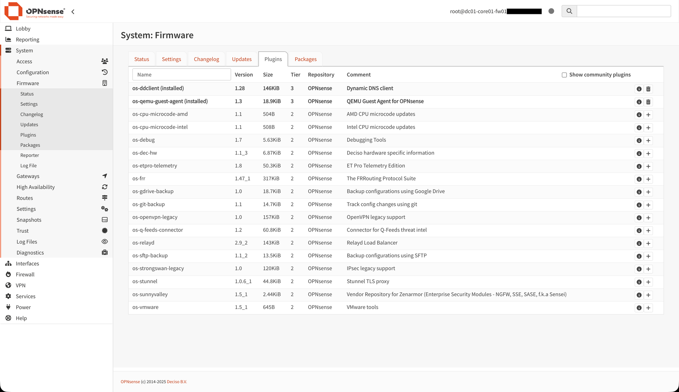Click the Deciso B.V. footer link
This screenshot has width=679, height=392.
[x=177, y=381]
